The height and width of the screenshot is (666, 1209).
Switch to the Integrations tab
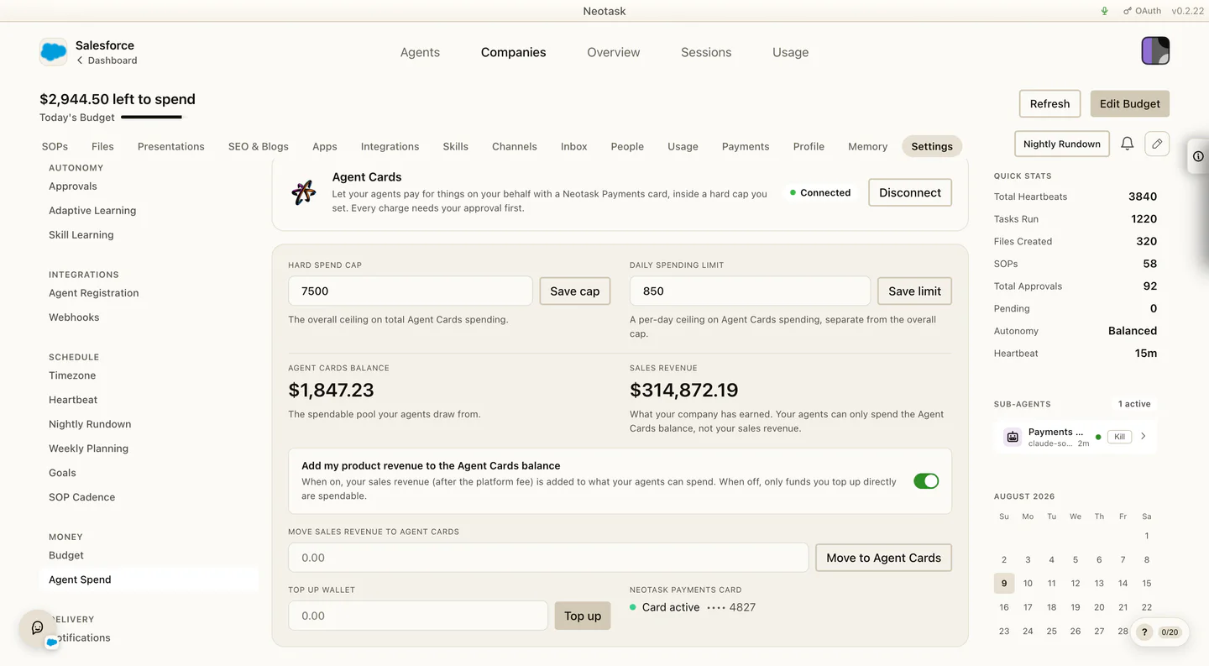coord(390,146)
